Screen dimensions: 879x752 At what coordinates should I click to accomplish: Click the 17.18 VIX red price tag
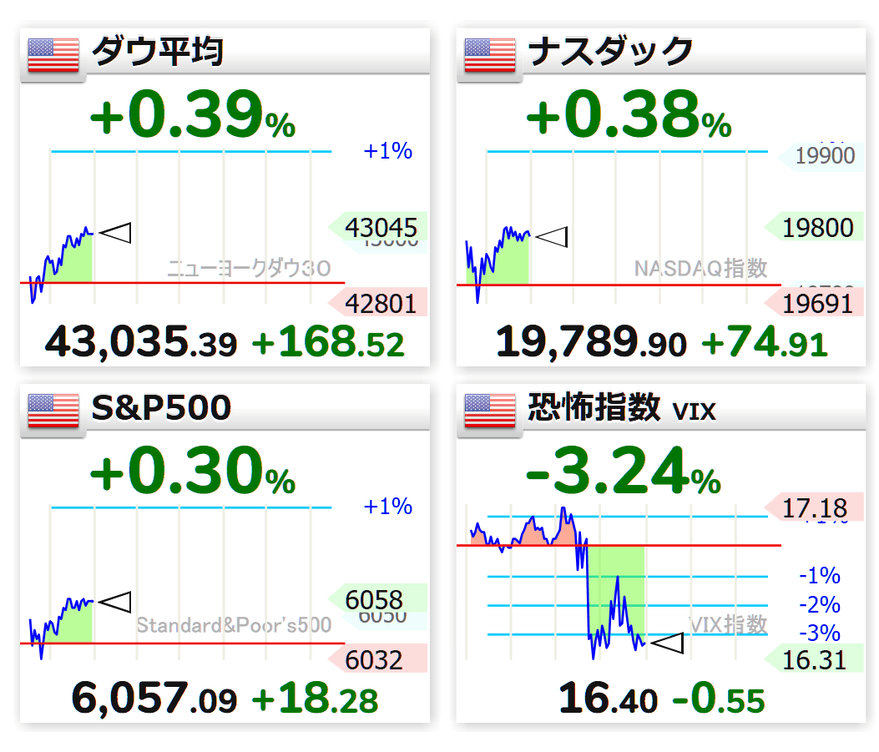point(814,507)
